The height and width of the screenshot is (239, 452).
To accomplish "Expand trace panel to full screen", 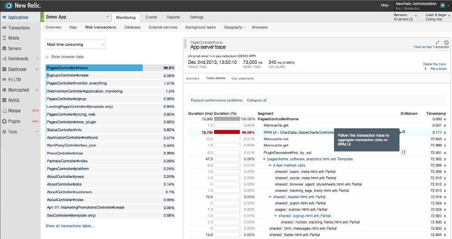I will [x=437, y=42].
